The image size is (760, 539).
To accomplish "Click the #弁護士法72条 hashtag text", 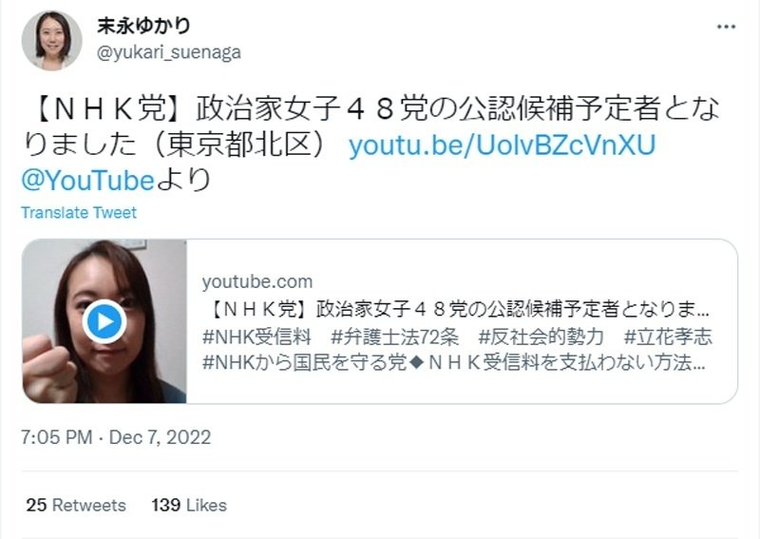I will [x=394, y=337].
